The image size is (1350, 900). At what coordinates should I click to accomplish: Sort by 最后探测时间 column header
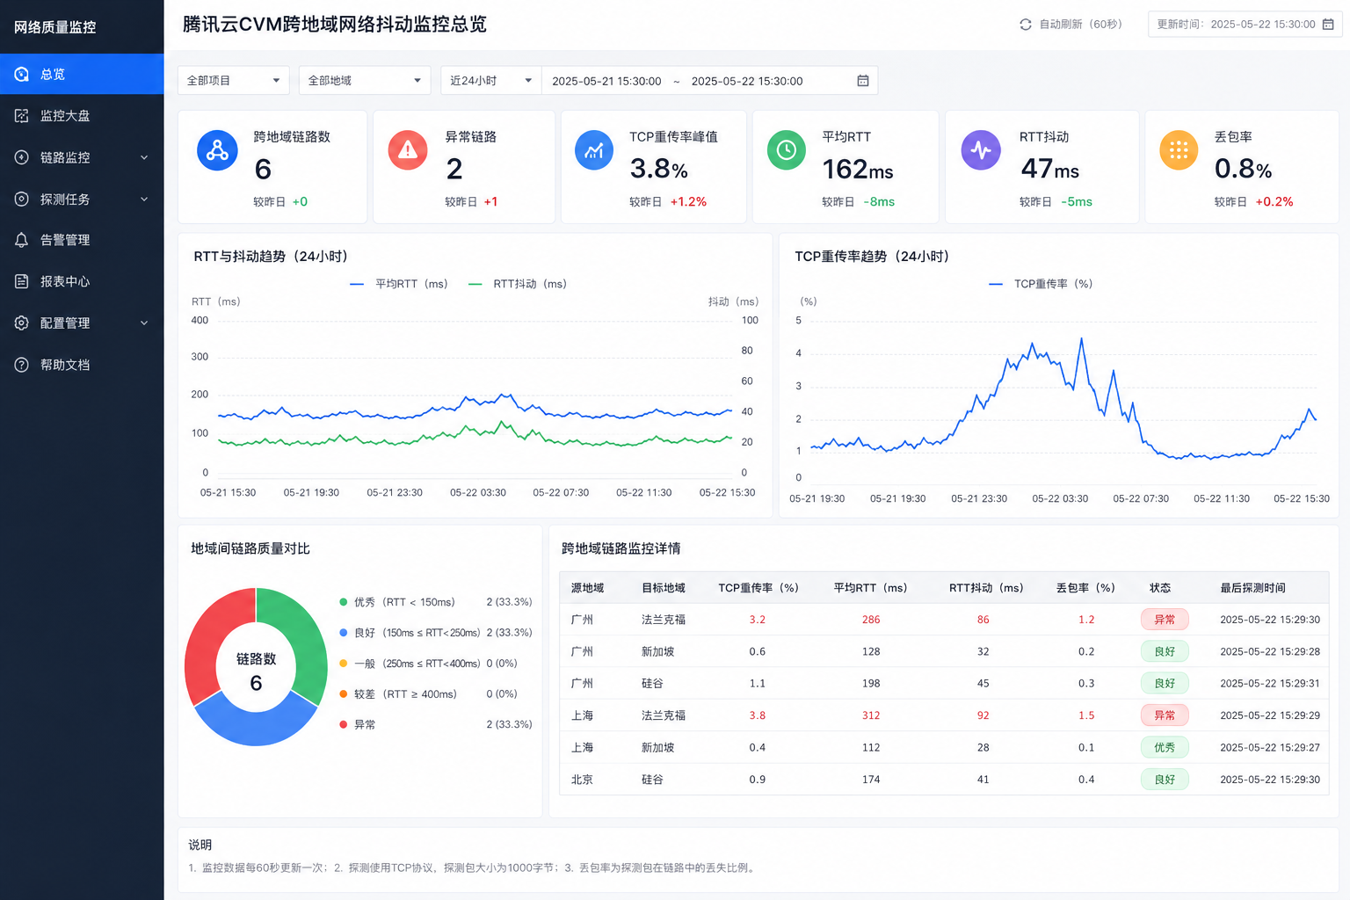pos(1252,588)
